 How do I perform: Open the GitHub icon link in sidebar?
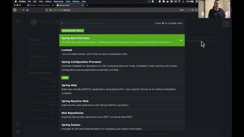pyautogui.click(x=18, y=124)
